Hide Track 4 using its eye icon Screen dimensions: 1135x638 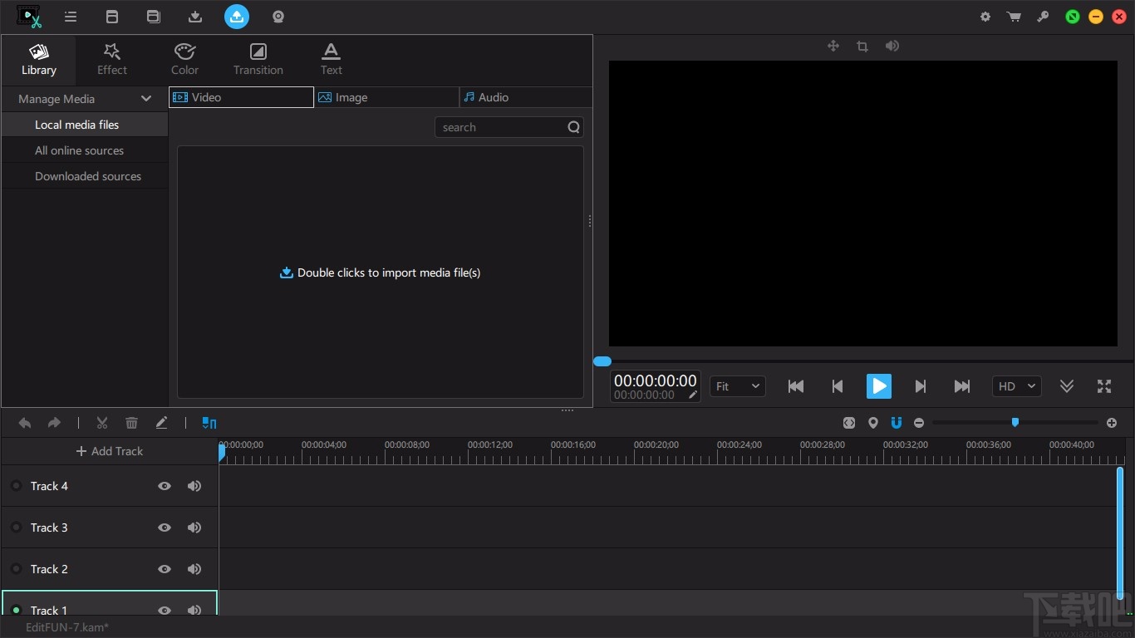coord(165,486)
